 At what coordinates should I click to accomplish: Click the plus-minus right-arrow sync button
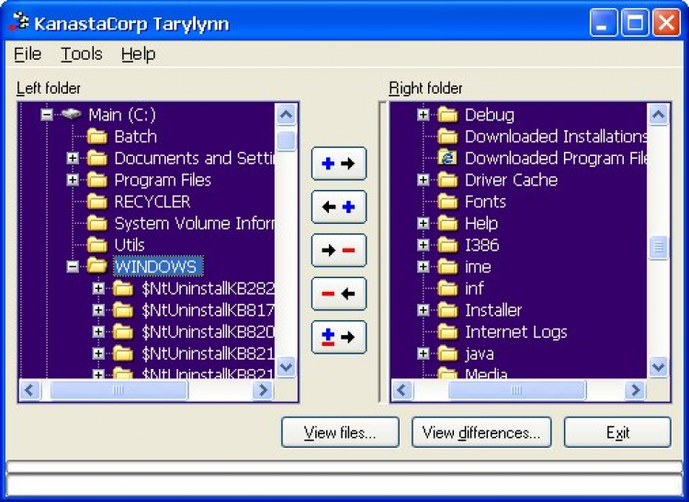[339, 337]
